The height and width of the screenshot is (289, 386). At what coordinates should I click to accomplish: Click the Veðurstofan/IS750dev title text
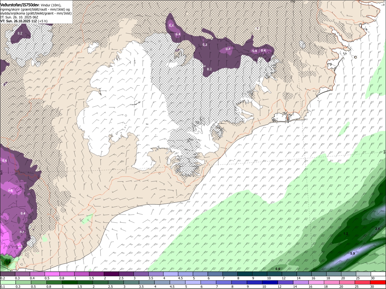click(19, 5)
